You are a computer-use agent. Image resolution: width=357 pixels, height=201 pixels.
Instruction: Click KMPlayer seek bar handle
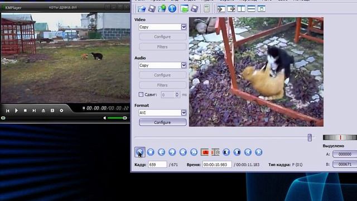(x=3, y=118)
